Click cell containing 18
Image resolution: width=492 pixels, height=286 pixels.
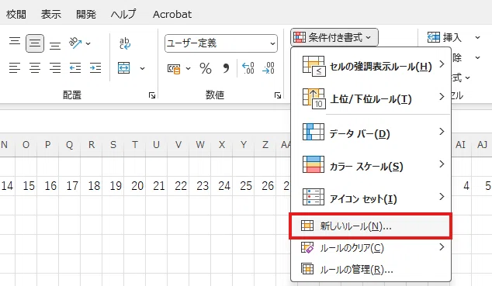tap(92, 186)
